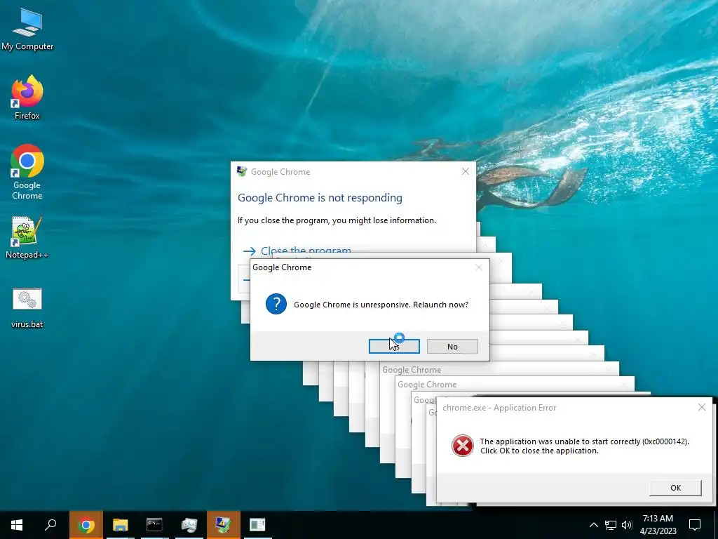Click the focused Yes button under cursor
The image size is (718, 539).
click(394, 347)
